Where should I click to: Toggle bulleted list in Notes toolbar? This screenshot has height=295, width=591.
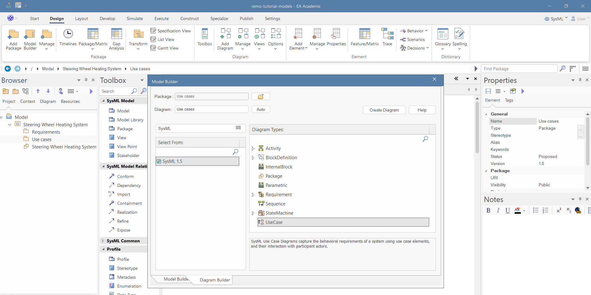[536, 210]
